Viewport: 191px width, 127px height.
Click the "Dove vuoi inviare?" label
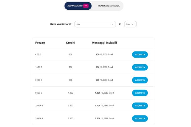(x=61, y=24)
